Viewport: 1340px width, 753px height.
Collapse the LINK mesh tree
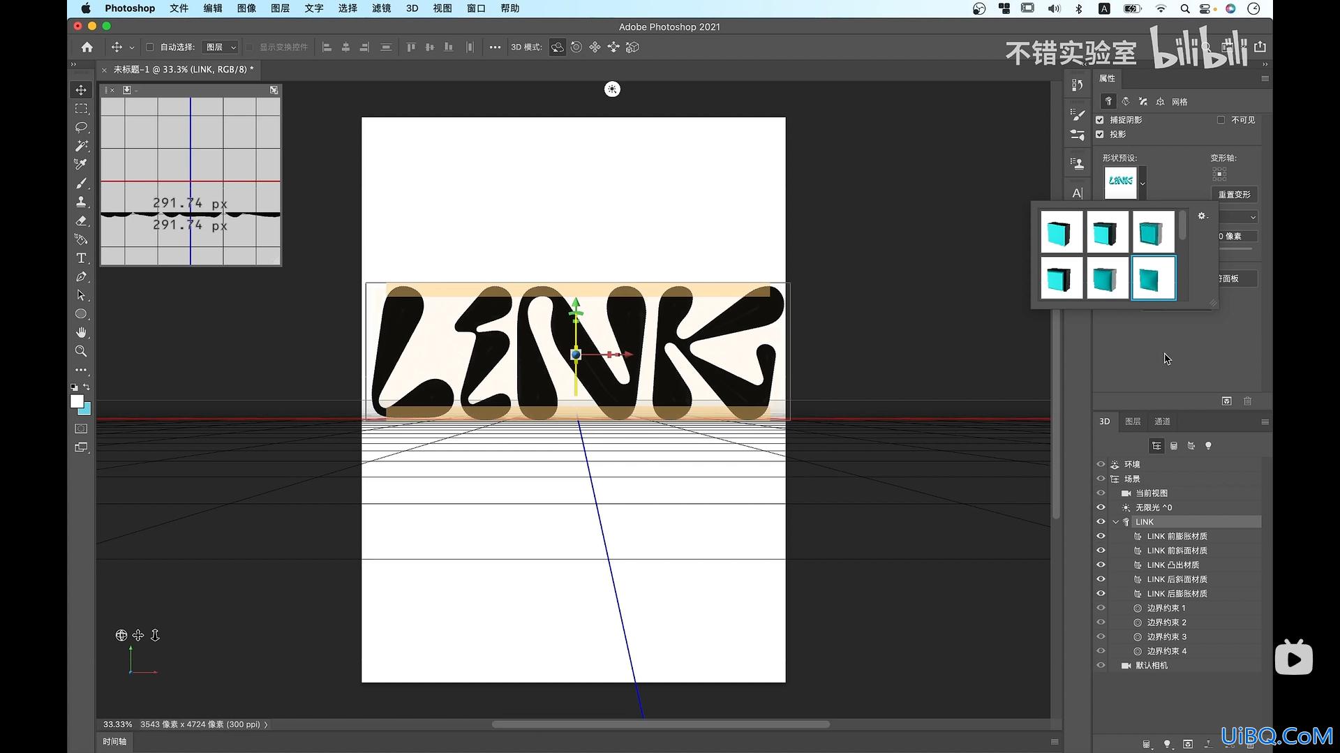click(x=1115, y=522)
